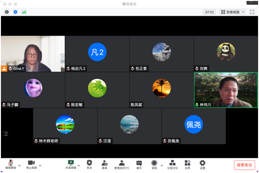
Task: Open 管理成员(11) member list
Action: coord(122,164)
